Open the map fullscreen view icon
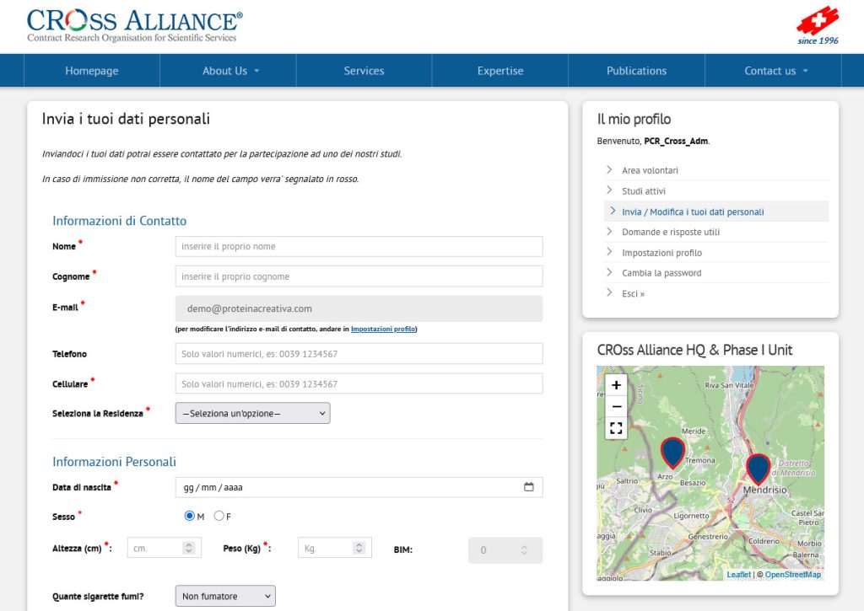The image size is (864, 611). pyautogui.click(x=615, y=427)
